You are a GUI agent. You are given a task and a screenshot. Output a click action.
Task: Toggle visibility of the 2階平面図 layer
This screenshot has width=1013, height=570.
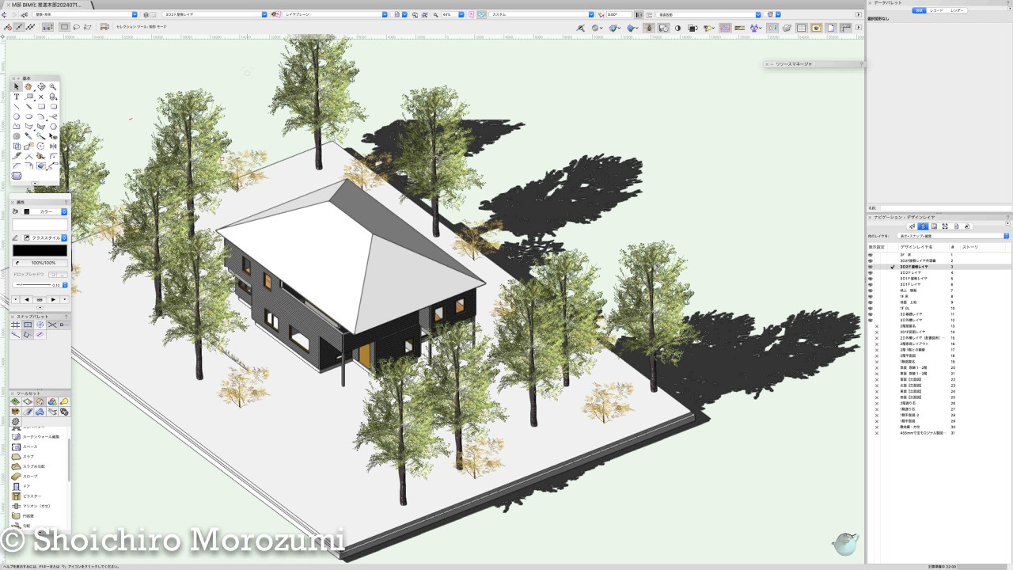876,355
